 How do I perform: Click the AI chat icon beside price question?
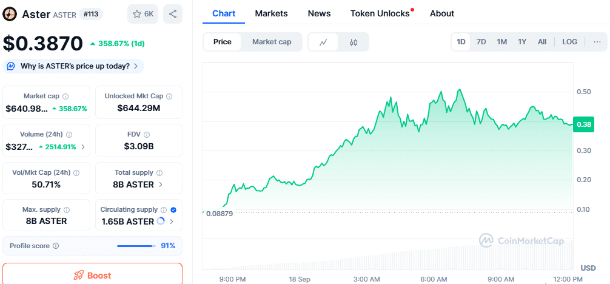12,66
